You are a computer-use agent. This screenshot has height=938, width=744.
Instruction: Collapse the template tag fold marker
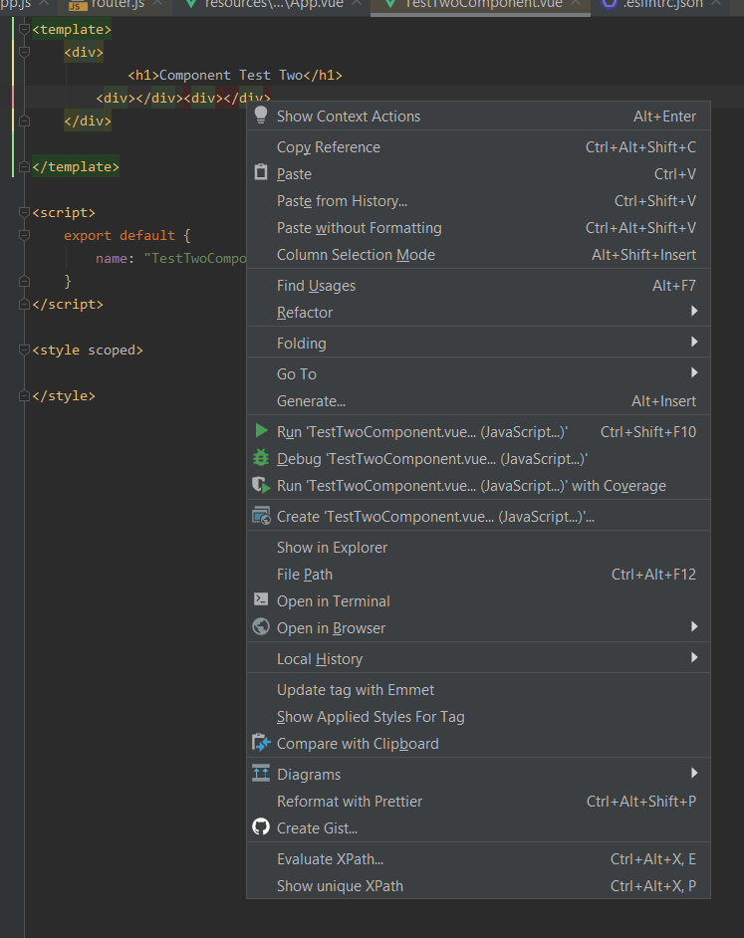click(x=25, y=30)
